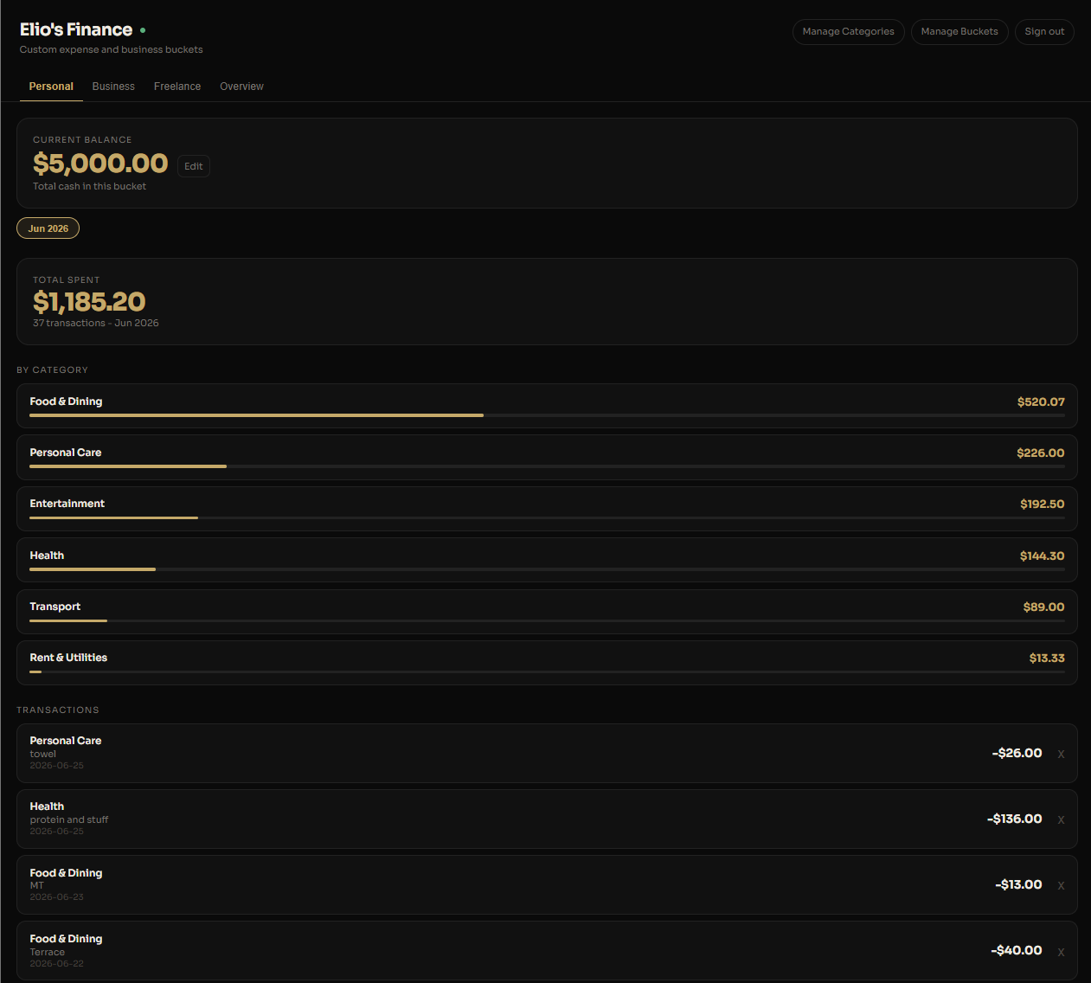Click the green status dot beside Elio's Finance
This screenshot has width=1091, height=983.
(x=143, y=30)
